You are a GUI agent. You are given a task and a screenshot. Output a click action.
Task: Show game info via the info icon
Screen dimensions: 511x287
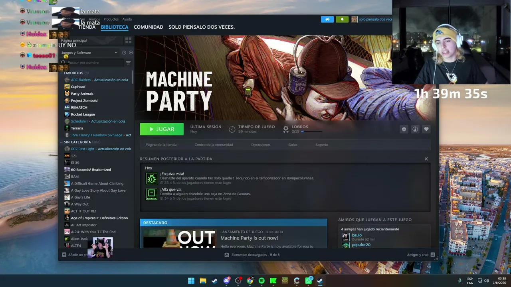click(415, 129)
